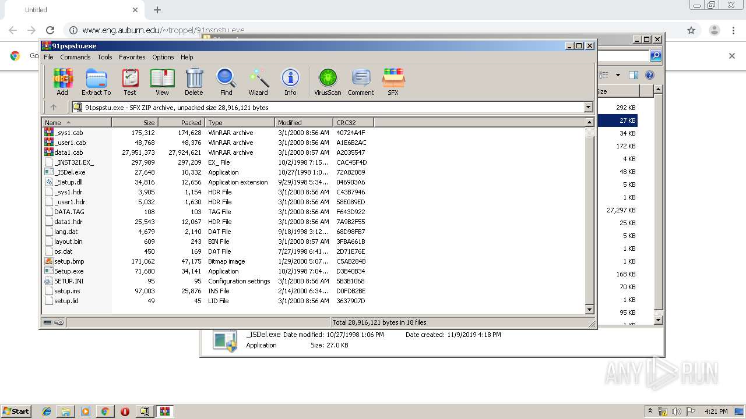Screen dimensions: 746x419
Task: Sort by Type column header
Action: (x=240, y=122)
